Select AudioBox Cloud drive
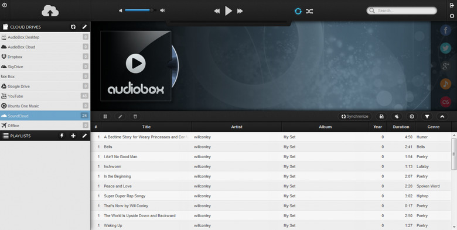The width and height of the screenshot is (457, 230). 45,47
